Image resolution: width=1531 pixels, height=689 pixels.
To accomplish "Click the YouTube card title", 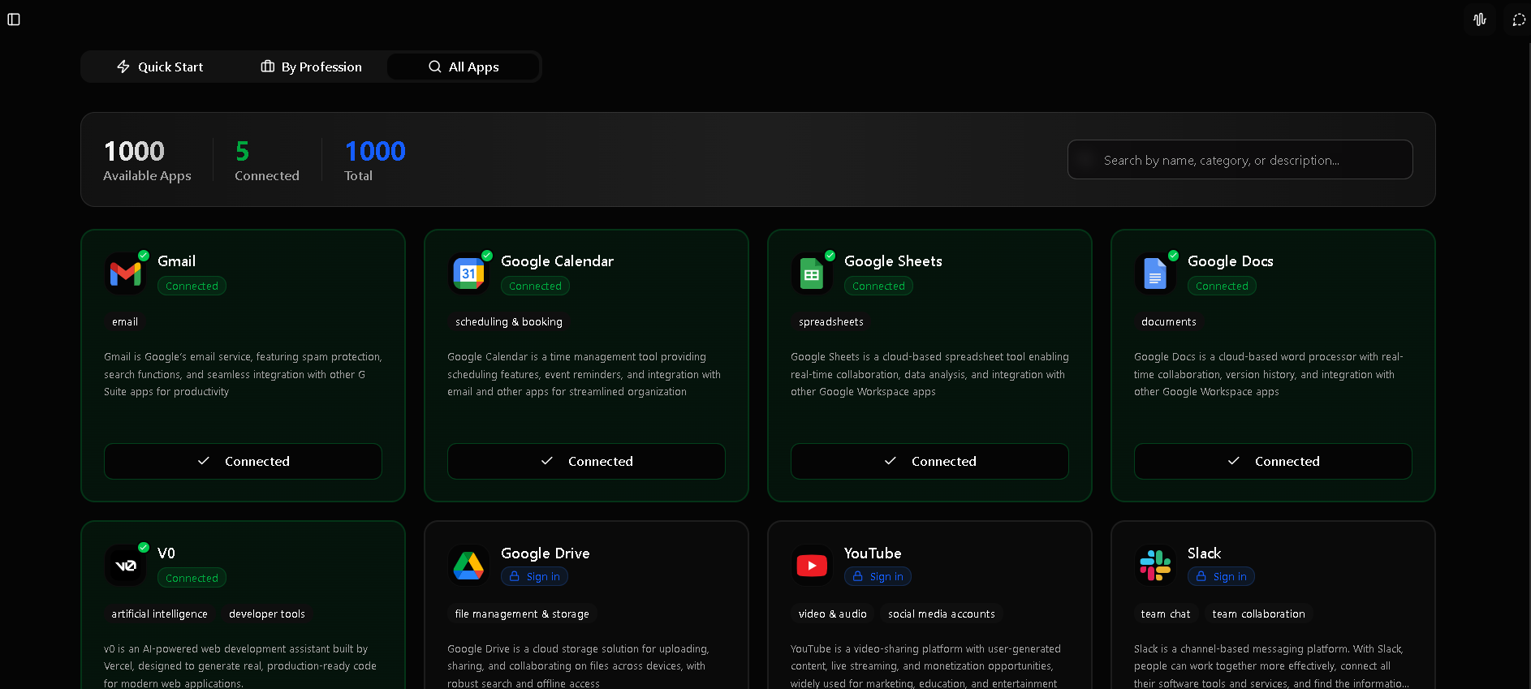I will 873,553.
